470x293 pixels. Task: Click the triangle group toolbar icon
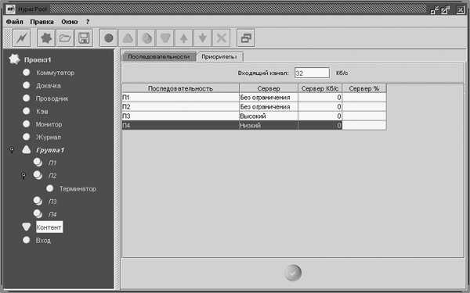point(128,38)
